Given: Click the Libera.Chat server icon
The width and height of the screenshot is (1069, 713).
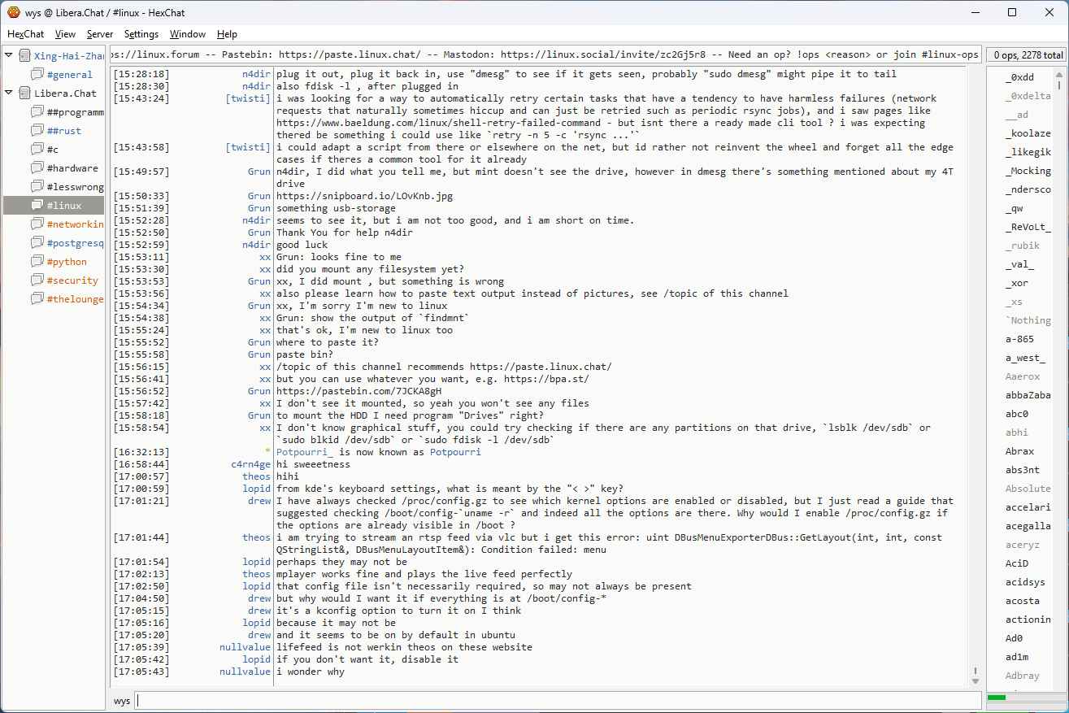Looking at the screenshot, I should click(24, 93).
